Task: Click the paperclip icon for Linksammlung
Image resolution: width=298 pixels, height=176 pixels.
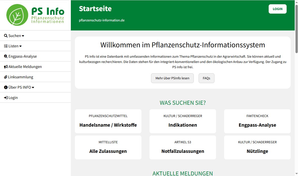Action: [x=6, y=77]
